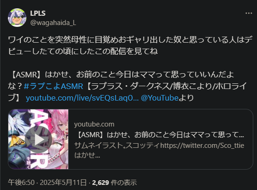Image resolution: width=257 pixels, height=190 pixels.
Task: Click the 2025年5月11日 post date
Action: pos(63,183)
